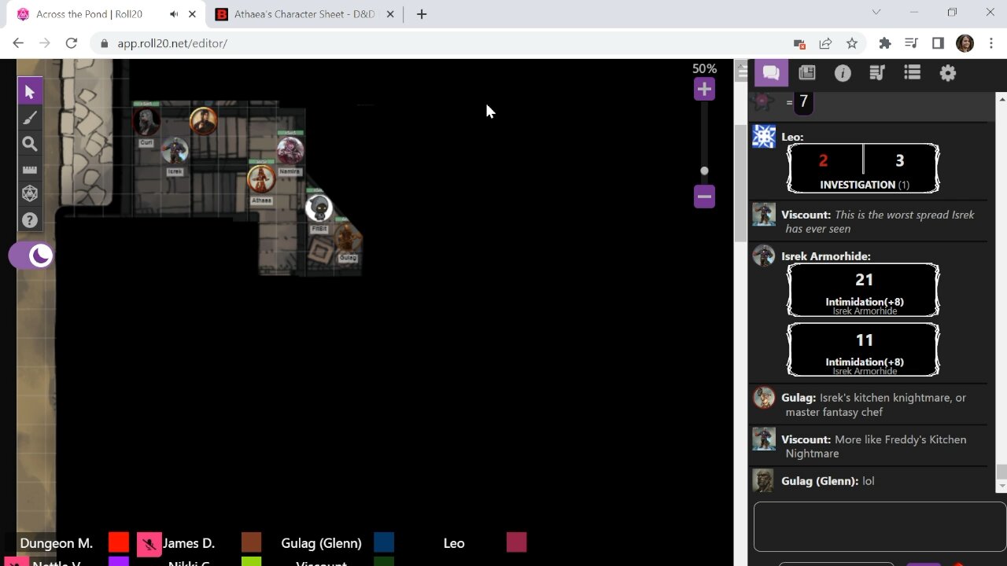Click the Dungeon M. red color swatch
1007x566 pixels.
pyautogui.click(x=119, y=542)
